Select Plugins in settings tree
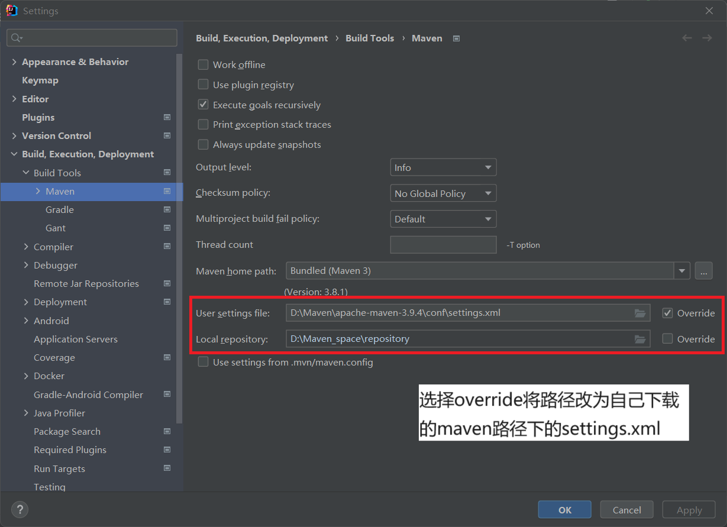 (38, 117)
